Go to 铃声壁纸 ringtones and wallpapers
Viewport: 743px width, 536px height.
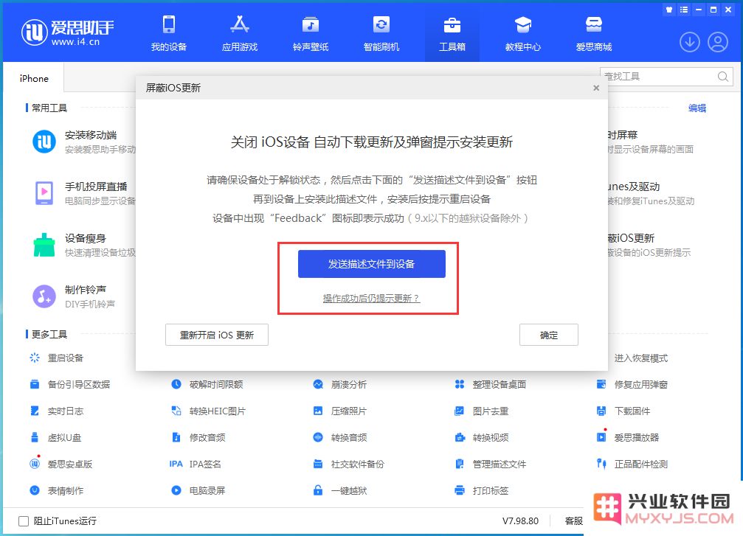(x=311, y=33)
